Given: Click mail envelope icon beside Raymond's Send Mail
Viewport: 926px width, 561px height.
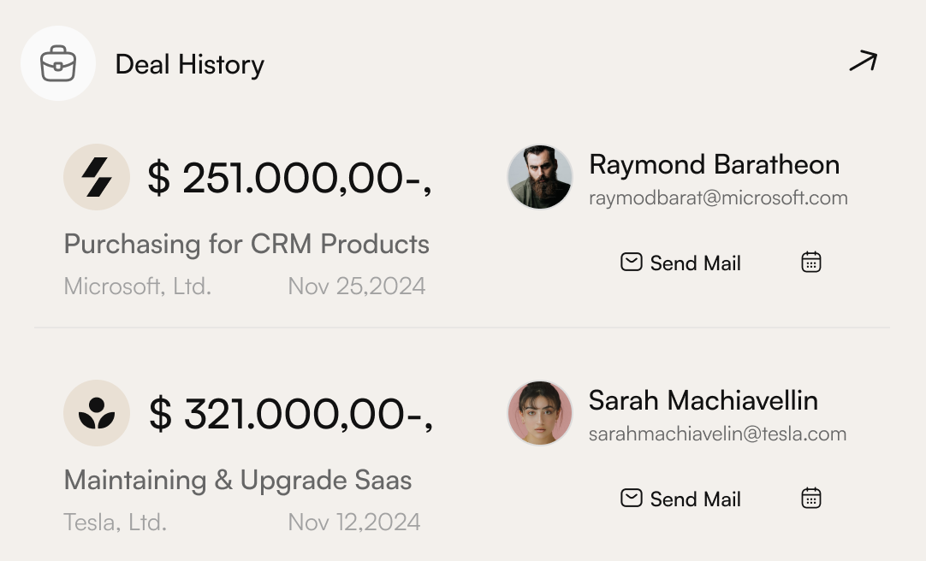Looking at the screenshot, I should (632, 262).
